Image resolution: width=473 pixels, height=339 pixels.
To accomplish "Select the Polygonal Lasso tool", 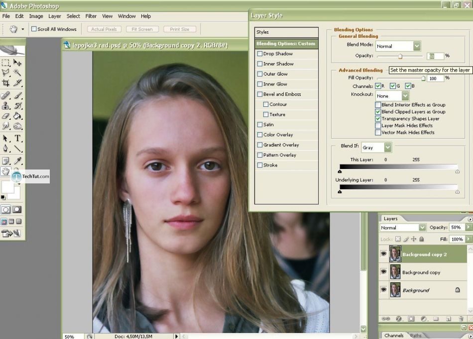I will 5,72.
